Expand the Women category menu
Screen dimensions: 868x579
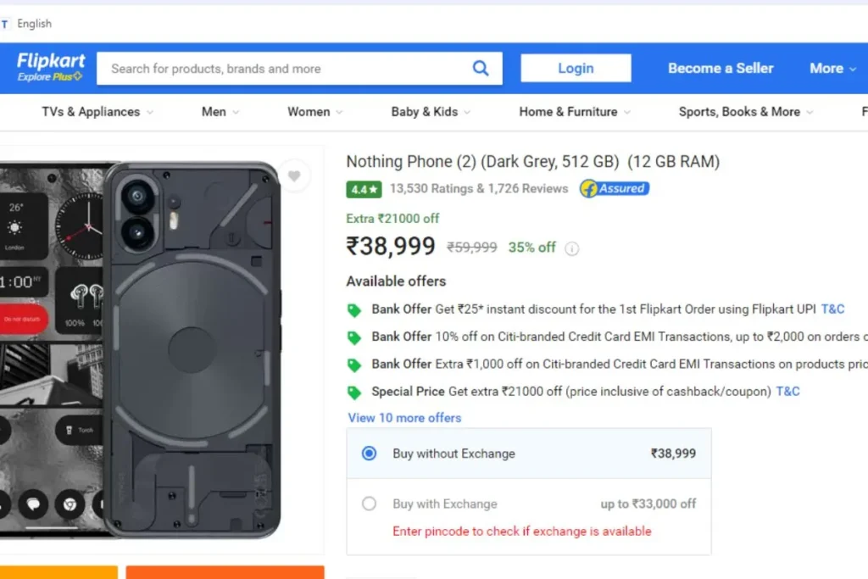point(315,112)
